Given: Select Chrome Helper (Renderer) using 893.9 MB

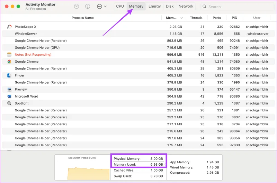Looking at the screenshot, I should tap(138, 40).
